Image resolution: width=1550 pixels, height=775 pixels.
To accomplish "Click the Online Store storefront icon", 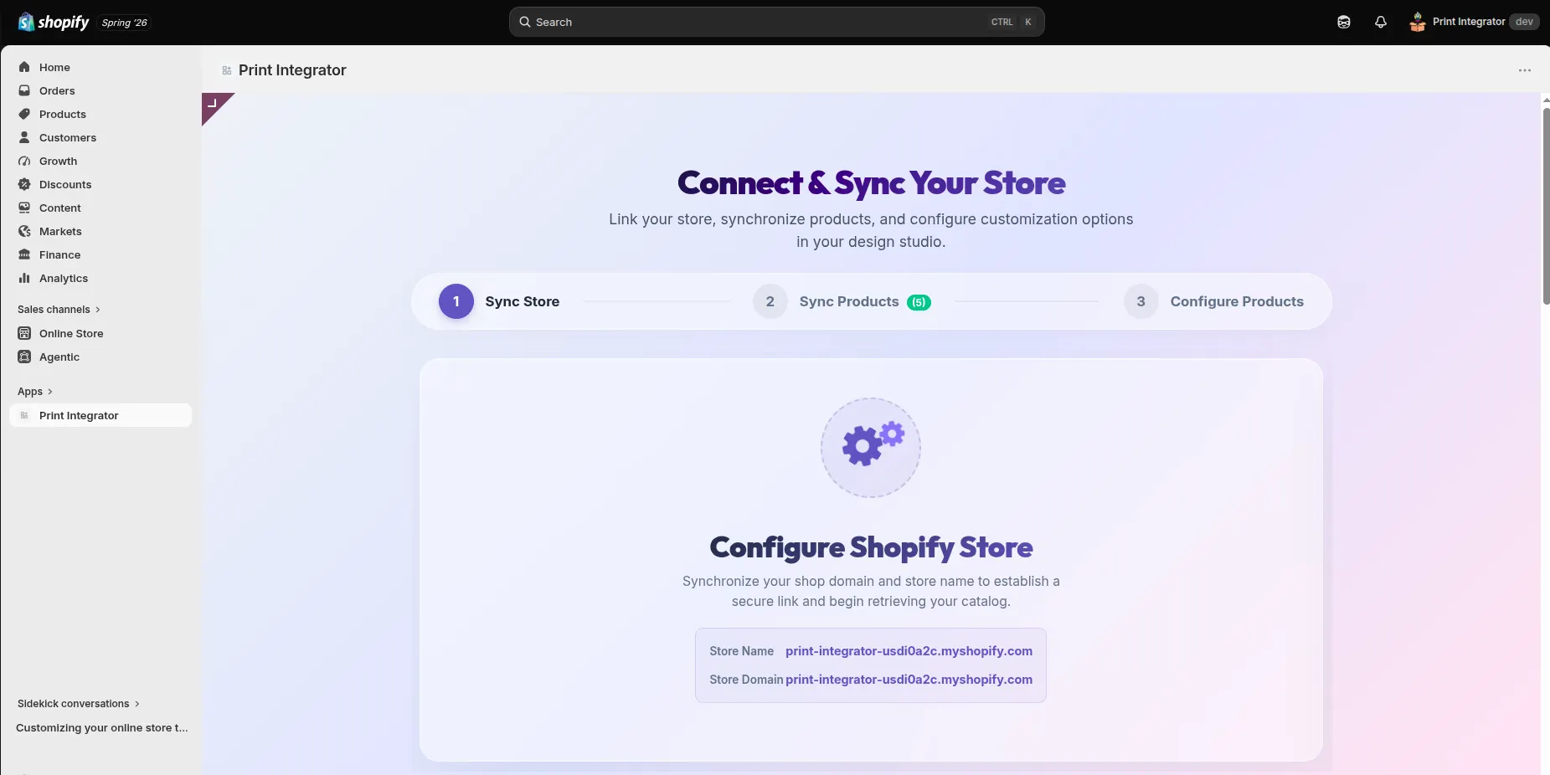I will (x=24, y=333).
